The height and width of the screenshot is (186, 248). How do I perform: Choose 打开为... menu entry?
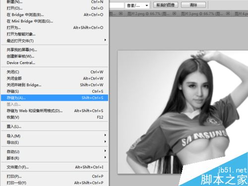55,28
